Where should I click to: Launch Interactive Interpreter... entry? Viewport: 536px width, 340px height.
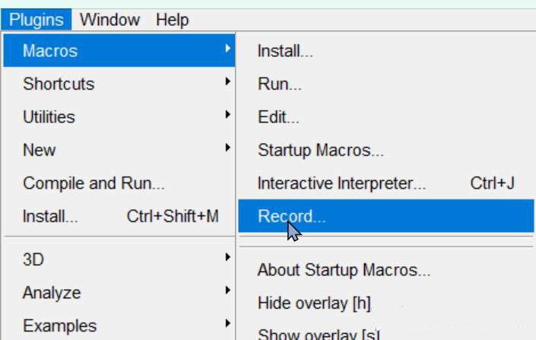386,183
